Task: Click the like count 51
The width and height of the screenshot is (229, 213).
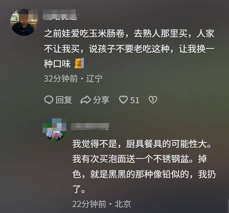Action: tap(135, 100)
